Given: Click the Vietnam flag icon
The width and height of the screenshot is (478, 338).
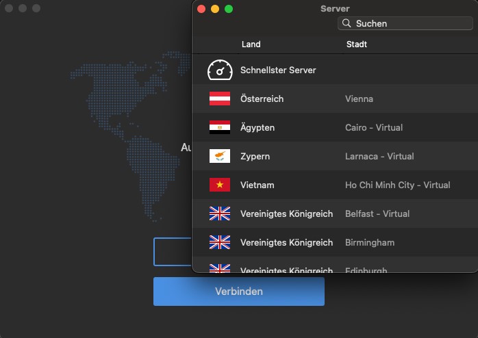Looking at the screenshot, I should 220,185.
